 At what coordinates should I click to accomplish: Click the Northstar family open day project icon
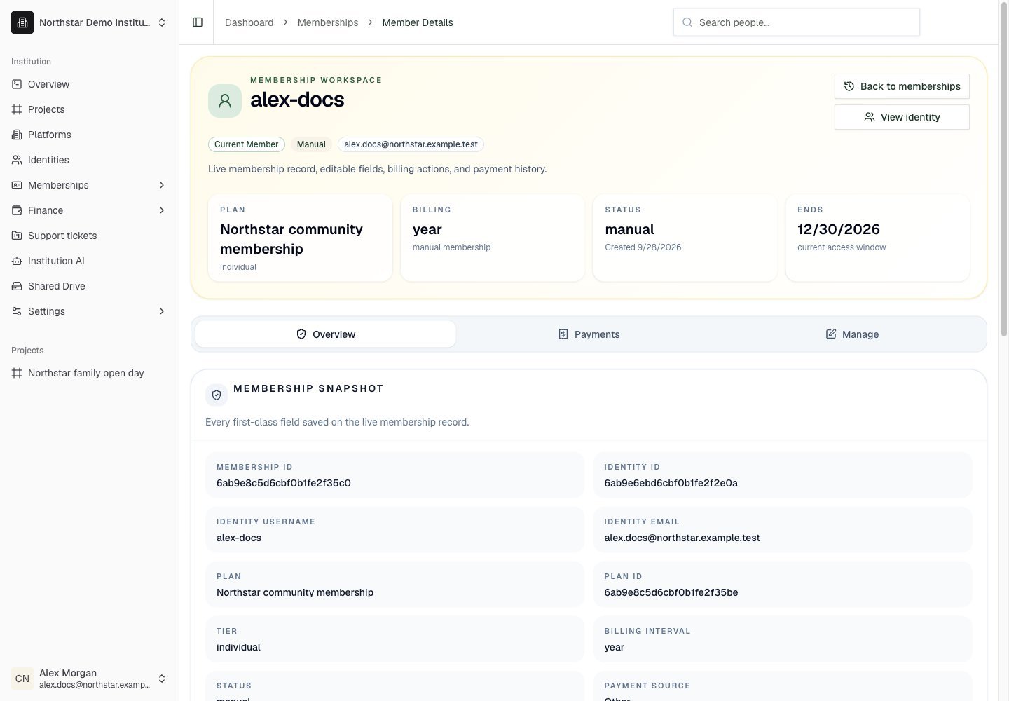(x=17, y=373)
